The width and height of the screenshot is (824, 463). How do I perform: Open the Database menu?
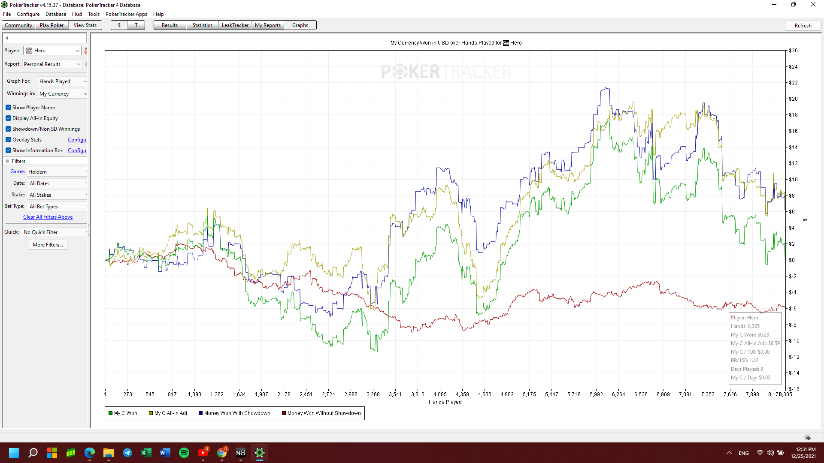(56, 14)
